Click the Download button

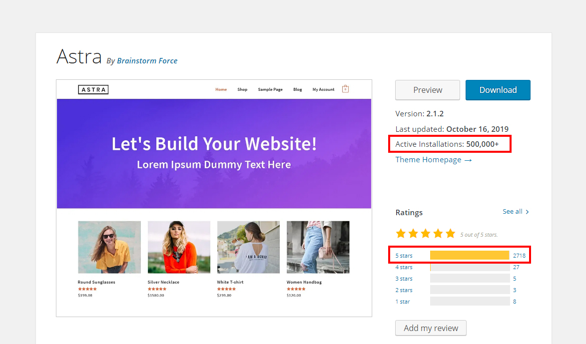[x=498, y=90]
